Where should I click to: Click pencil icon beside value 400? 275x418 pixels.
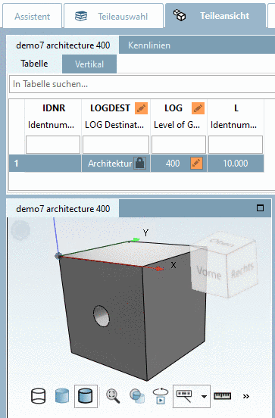pos(196,163)
